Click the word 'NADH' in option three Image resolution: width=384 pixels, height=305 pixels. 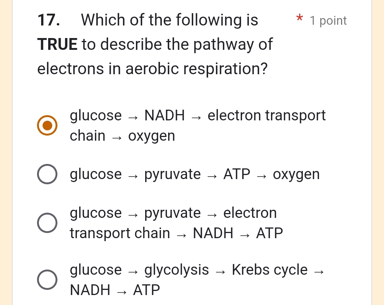tap(213, 233)
